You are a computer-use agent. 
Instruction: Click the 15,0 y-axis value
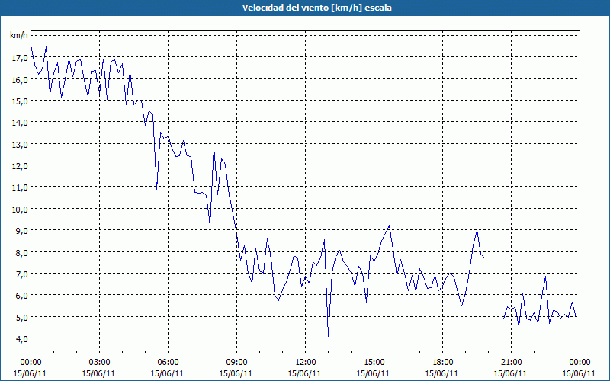(x=20, y=101)
